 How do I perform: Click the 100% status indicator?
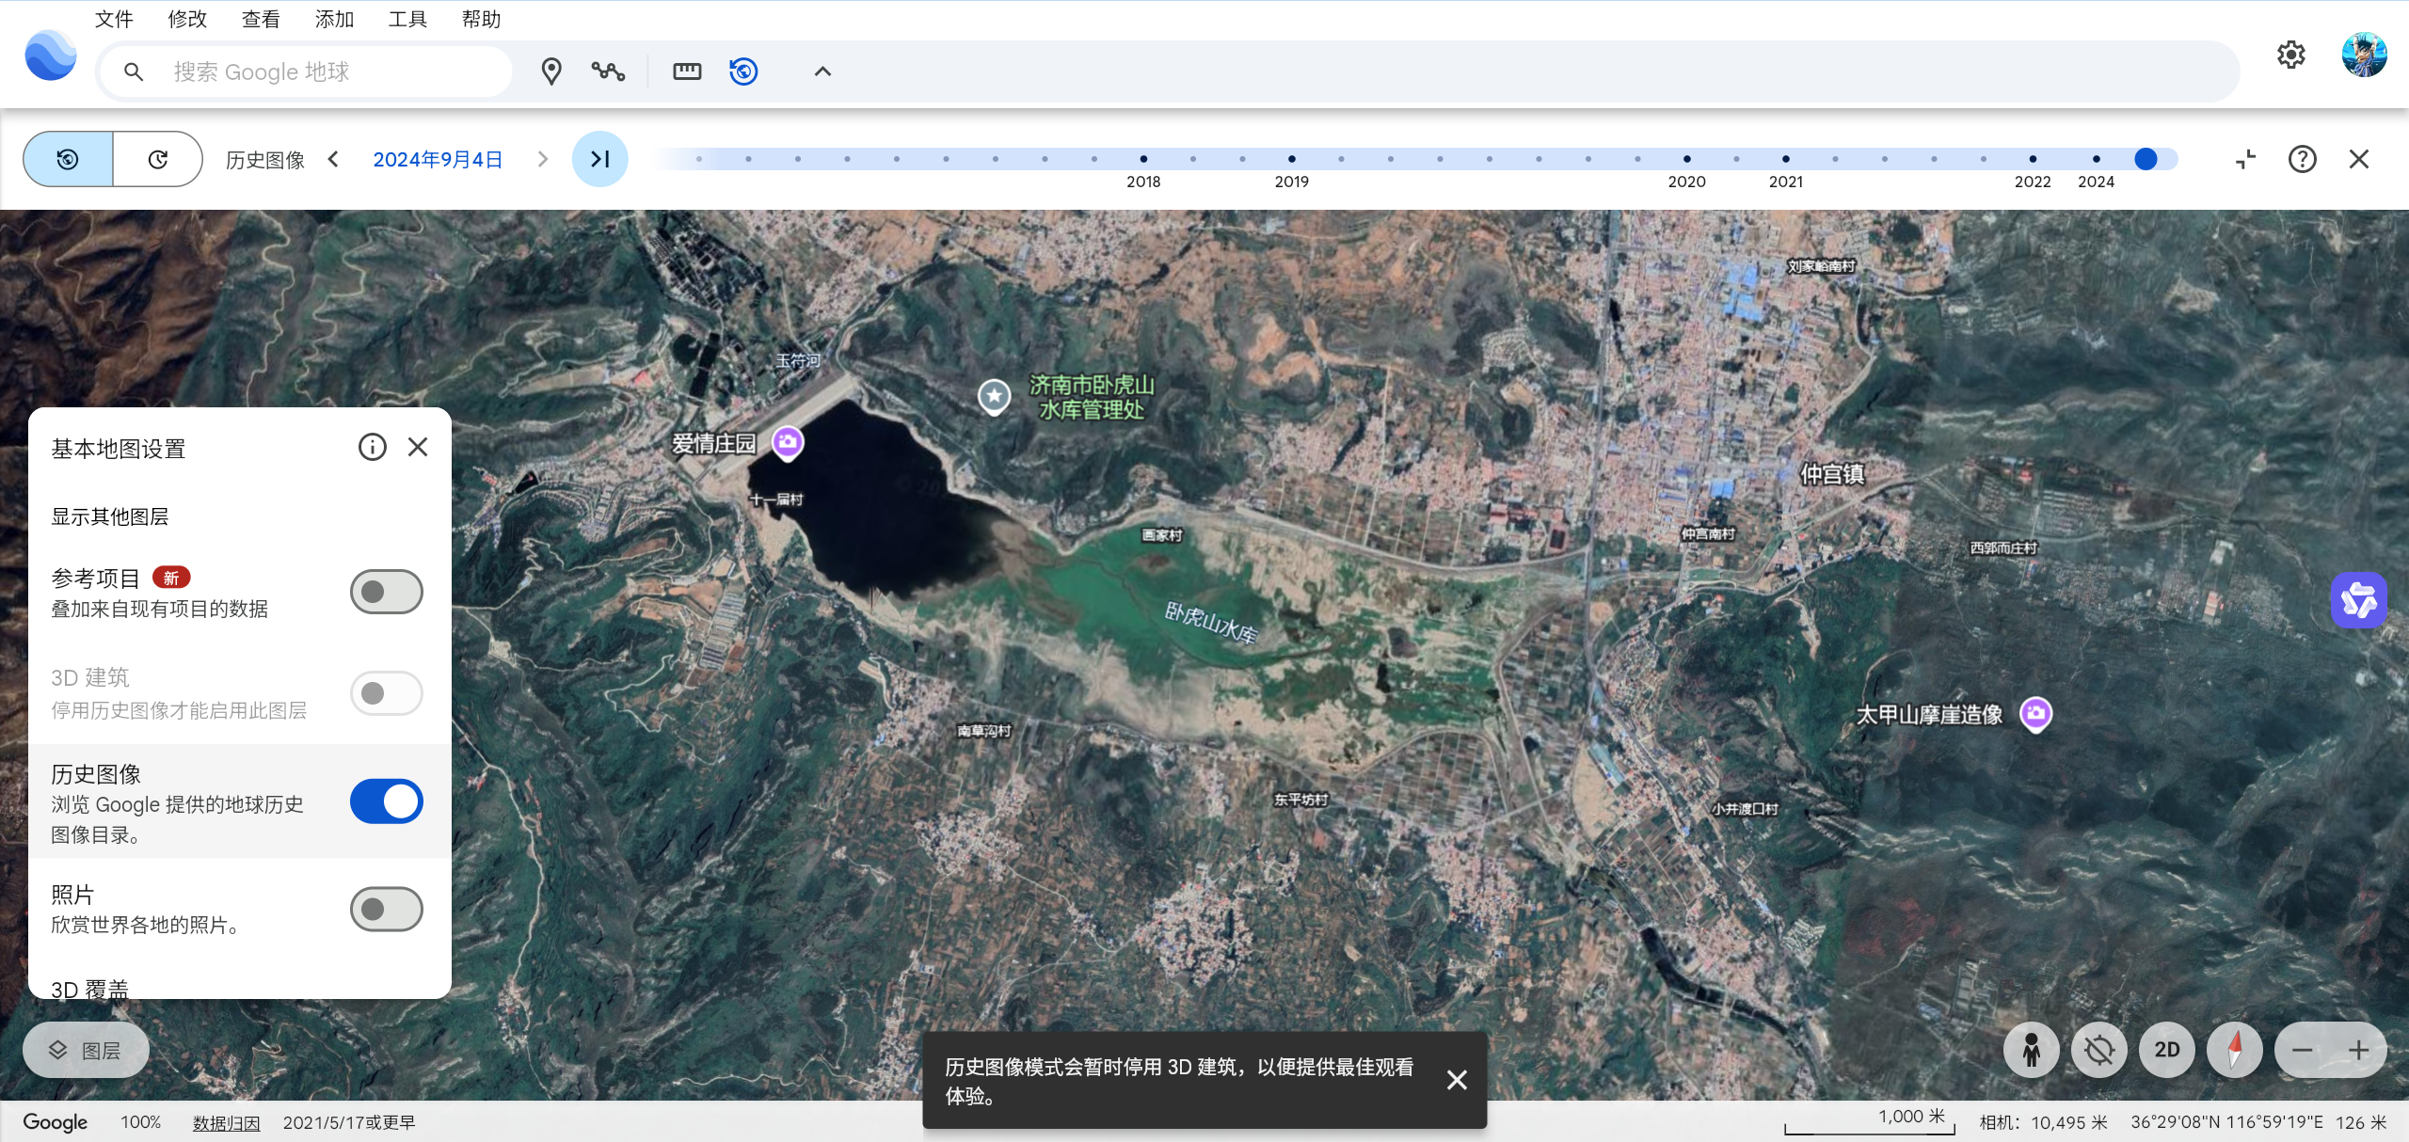click(141, 1122)
